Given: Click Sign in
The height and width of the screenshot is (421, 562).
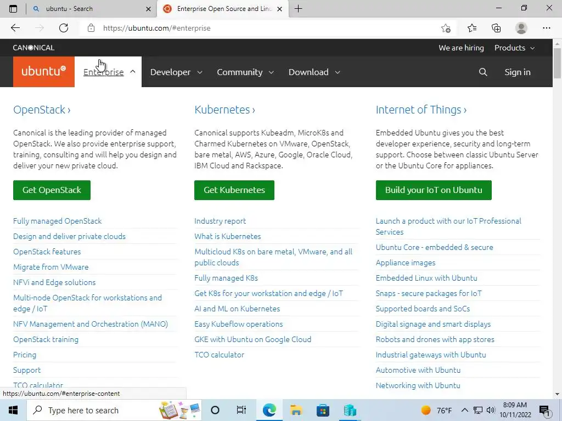Looking at the screenshot, I should 517,72.
